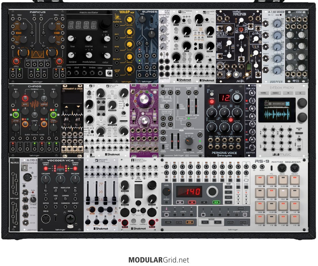
Task: Click the Ballista Blast PITCH knob
Action: pos(101,131)
